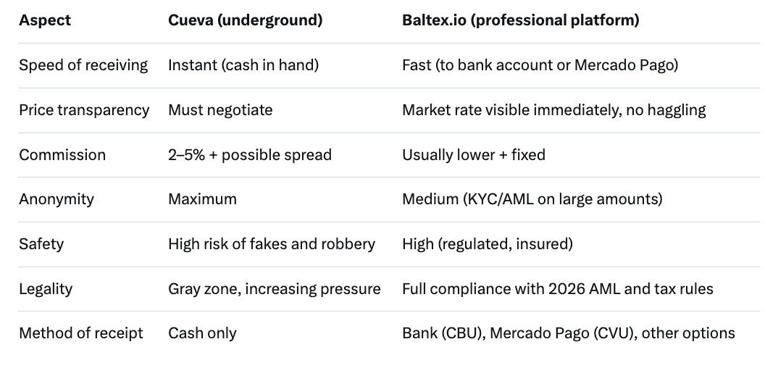
Task: Click "Medium (KYC/AML on large amounts)" cell
Action: (532, 199)
